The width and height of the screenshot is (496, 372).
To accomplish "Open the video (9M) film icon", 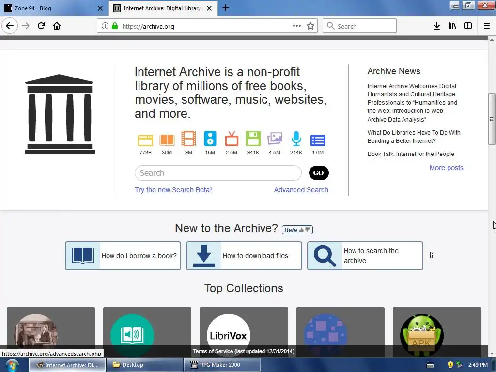I will pyautogui.click(x=188, y=139).
